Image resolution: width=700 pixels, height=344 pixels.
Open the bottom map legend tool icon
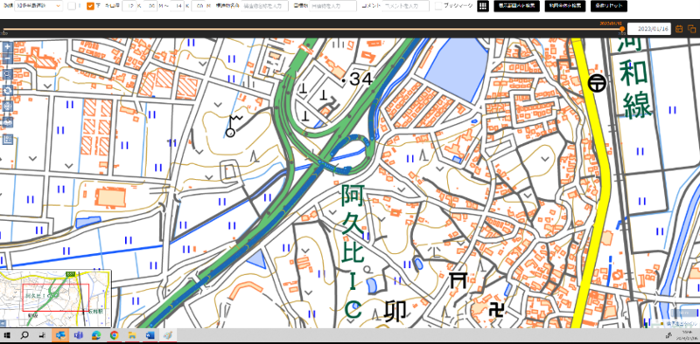(x=8, y=140)
